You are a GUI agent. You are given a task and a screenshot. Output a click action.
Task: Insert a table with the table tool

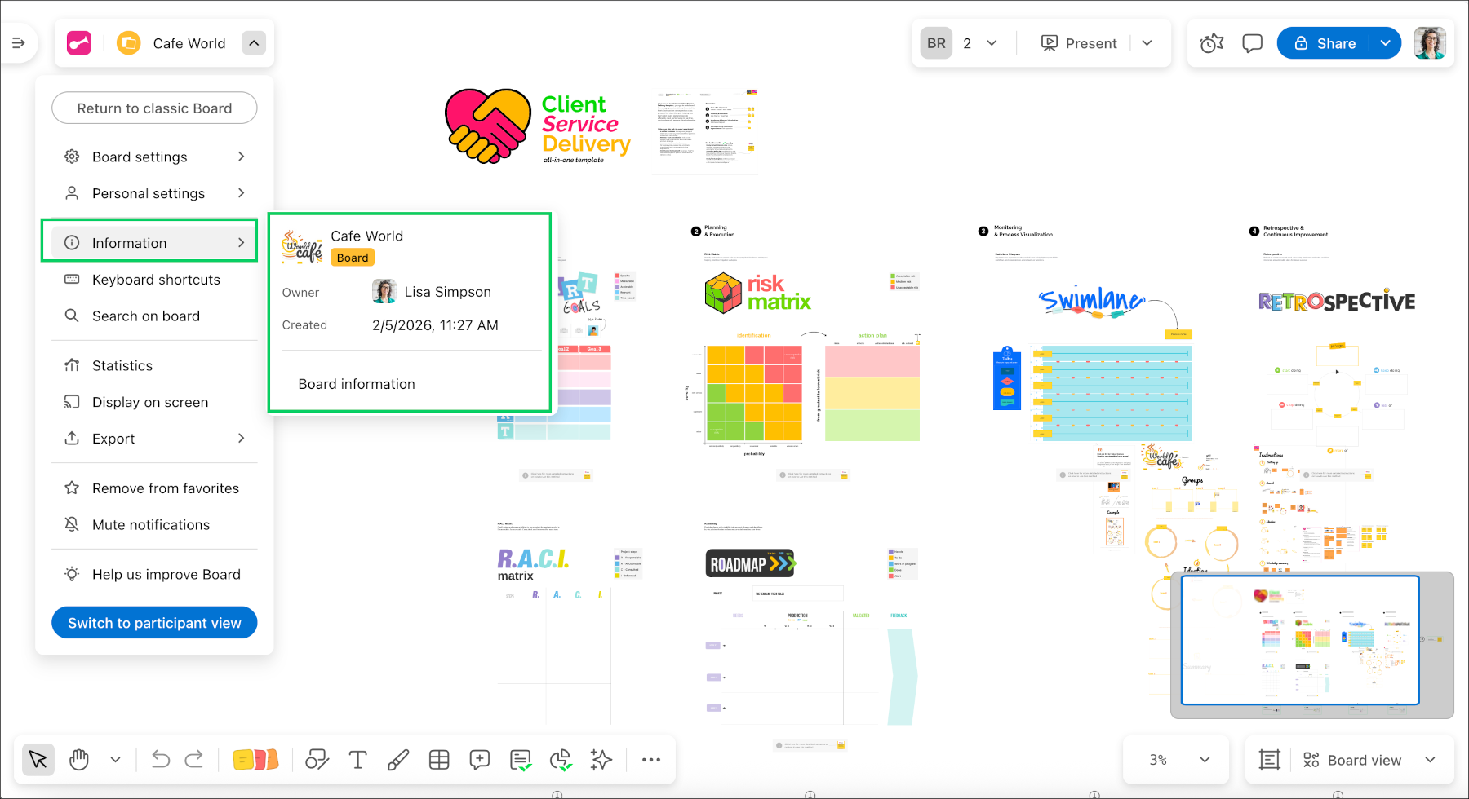439,759
